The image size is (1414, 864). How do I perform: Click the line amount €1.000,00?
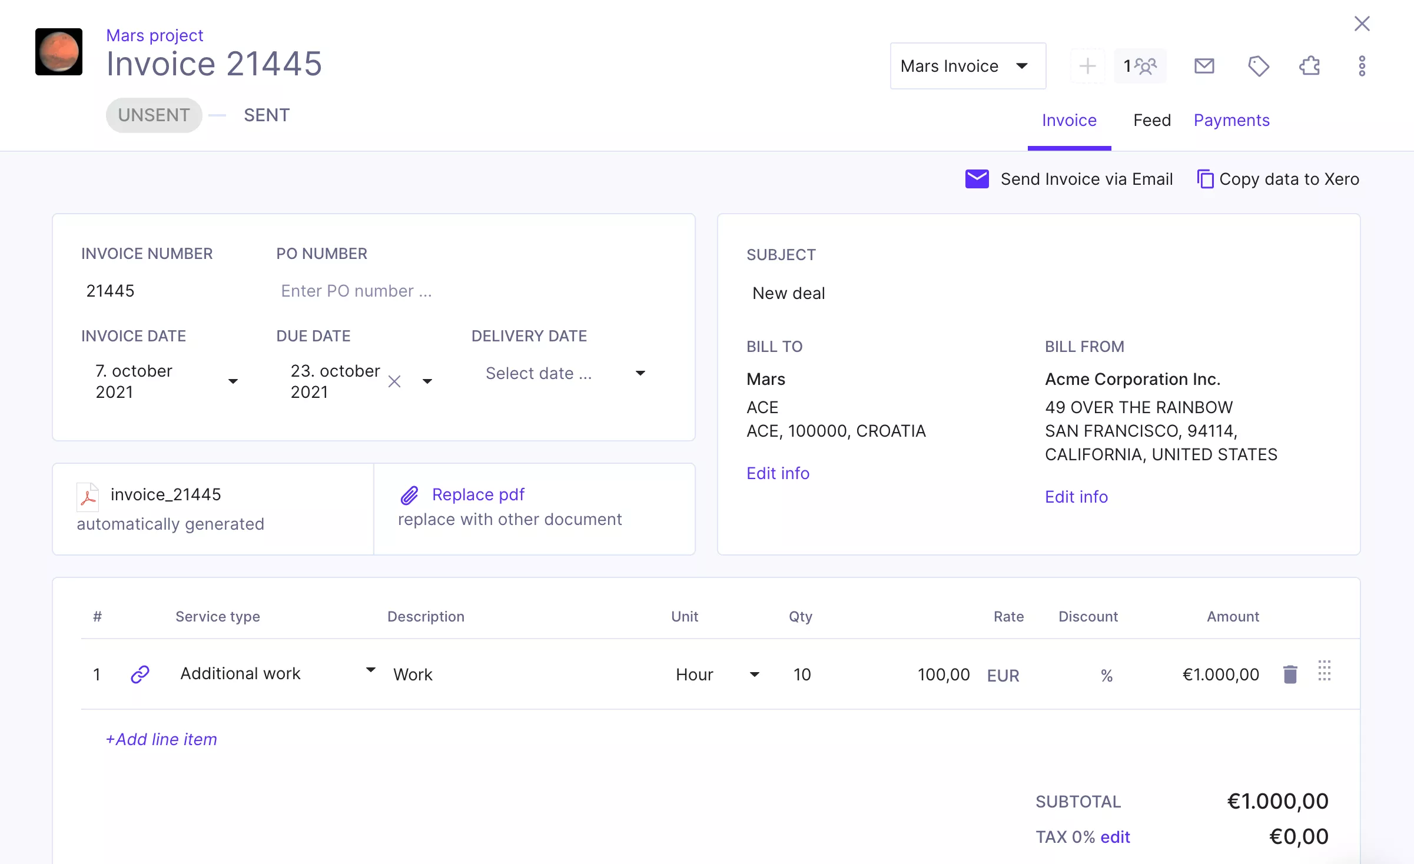(x=1220, y=674)
